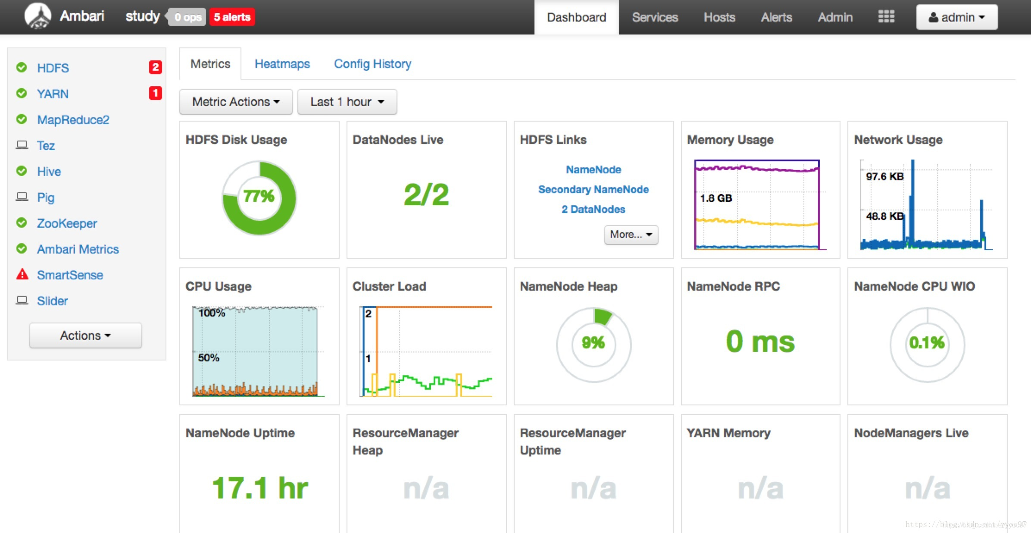The image size is (1031, 533).
Task: Open the Services menu
Action: pyautogui.click(x=655, y=17)
